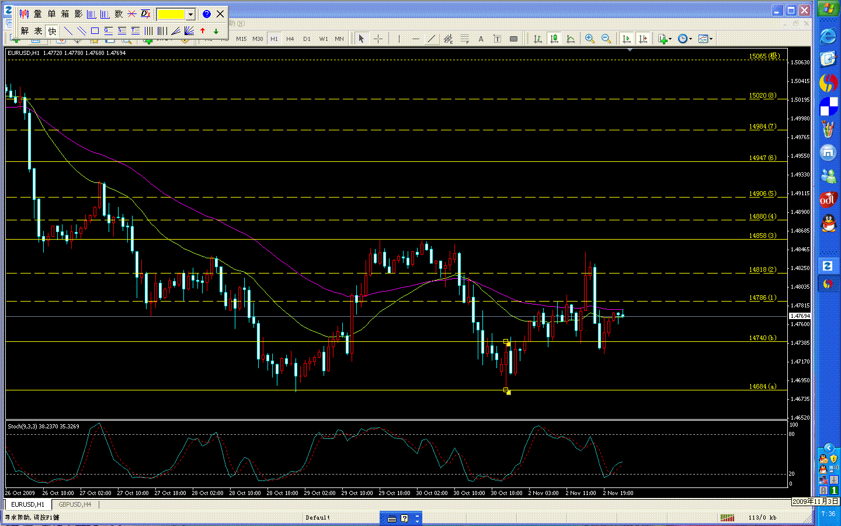Click the 单 button in floating toolbar
841x526 pixels.
click(51, 14)
